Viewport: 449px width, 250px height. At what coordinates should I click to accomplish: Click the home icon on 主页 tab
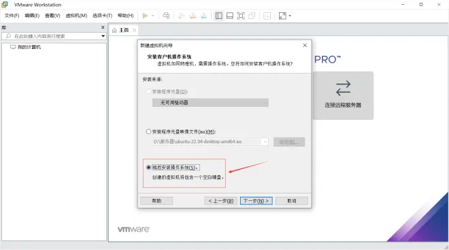point(114,30)
